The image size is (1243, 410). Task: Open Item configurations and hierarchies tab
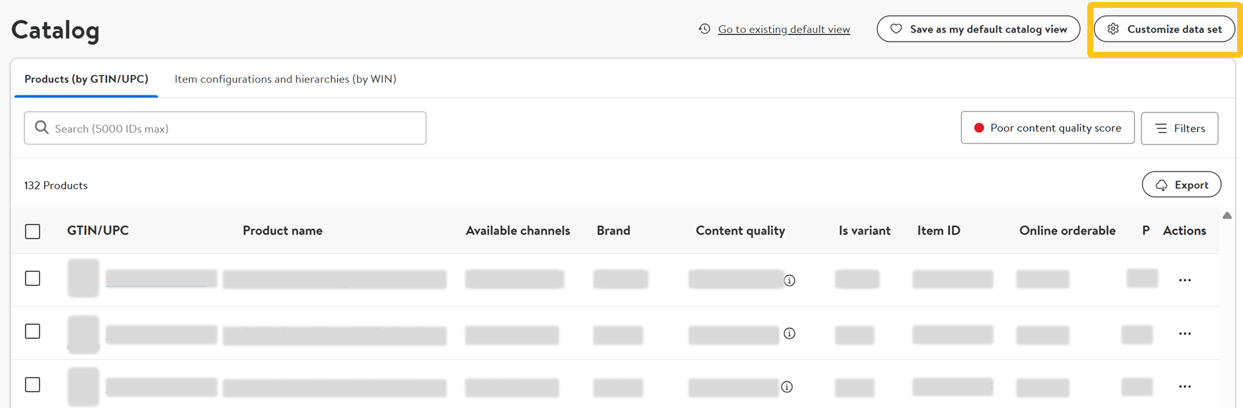tap(285, 79)
